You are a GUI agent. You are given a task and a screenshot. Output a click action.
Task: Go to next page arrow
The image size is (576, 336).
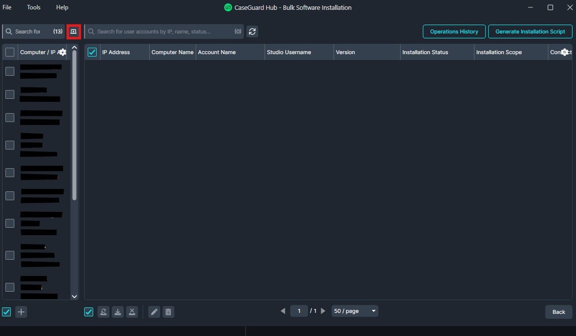click(323, 311)
